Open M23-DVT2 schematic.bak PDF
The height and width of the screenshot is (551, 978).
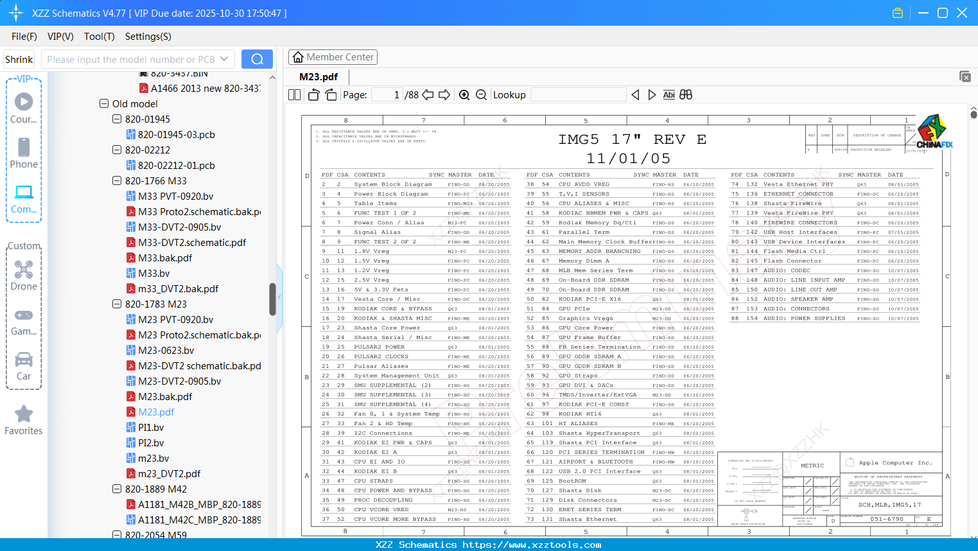point(193,365)
